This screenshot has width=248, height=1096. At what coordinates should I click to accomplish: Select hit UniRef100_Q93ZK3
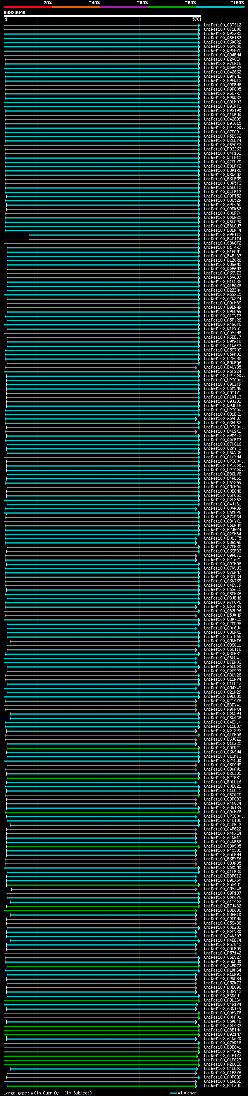222,33
